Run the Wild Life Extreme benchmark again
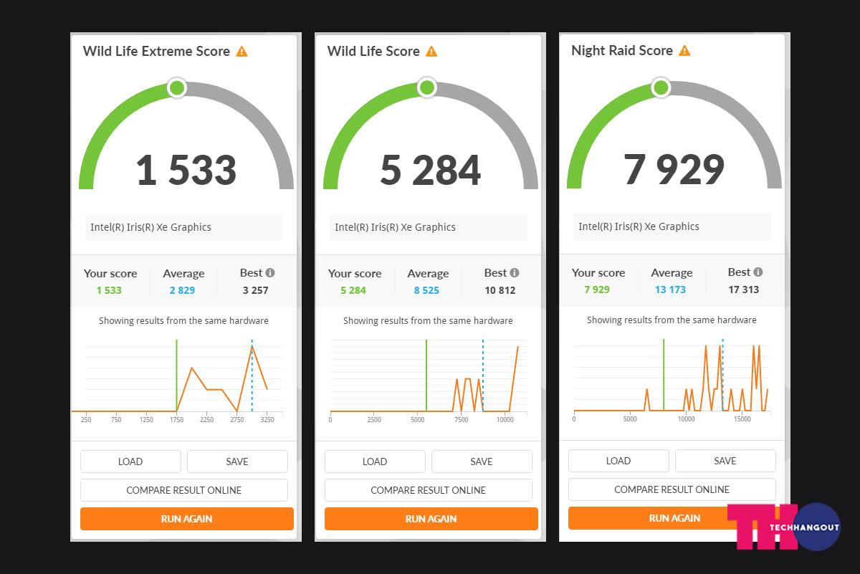This screenshot has width=860, height=574. pyautogui.click(x=187, y=519)
